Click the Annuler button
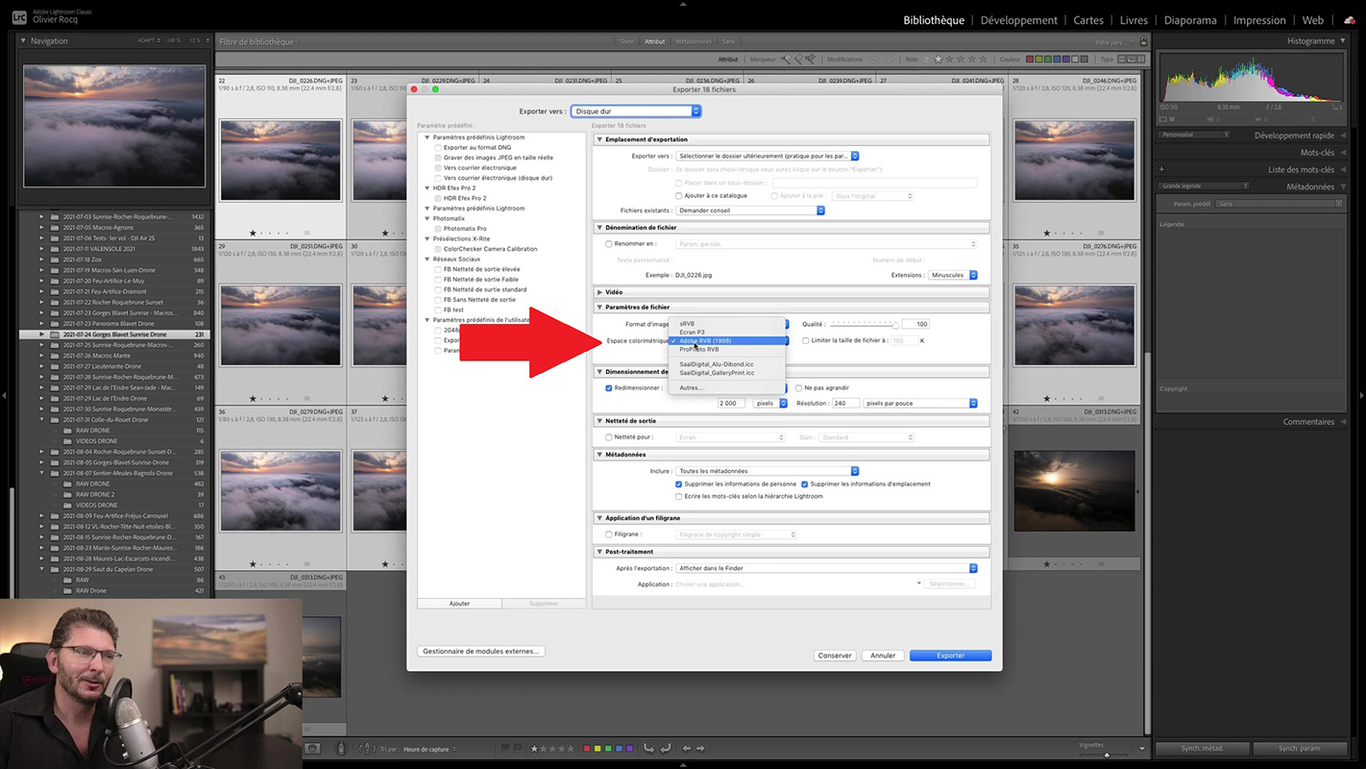Viewport: 1366px width, 769px height. [x=883, y=656]
